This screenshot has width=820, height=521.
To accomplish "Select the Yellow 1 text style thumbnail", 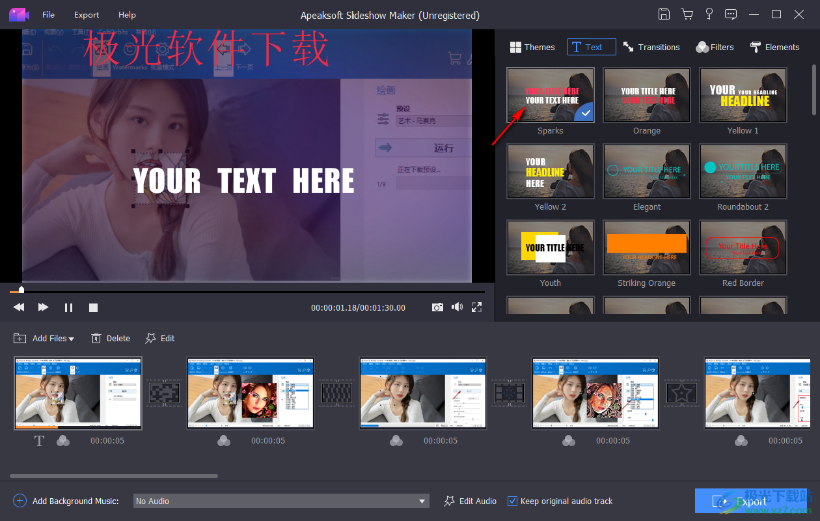I will (x=743, y=95).
